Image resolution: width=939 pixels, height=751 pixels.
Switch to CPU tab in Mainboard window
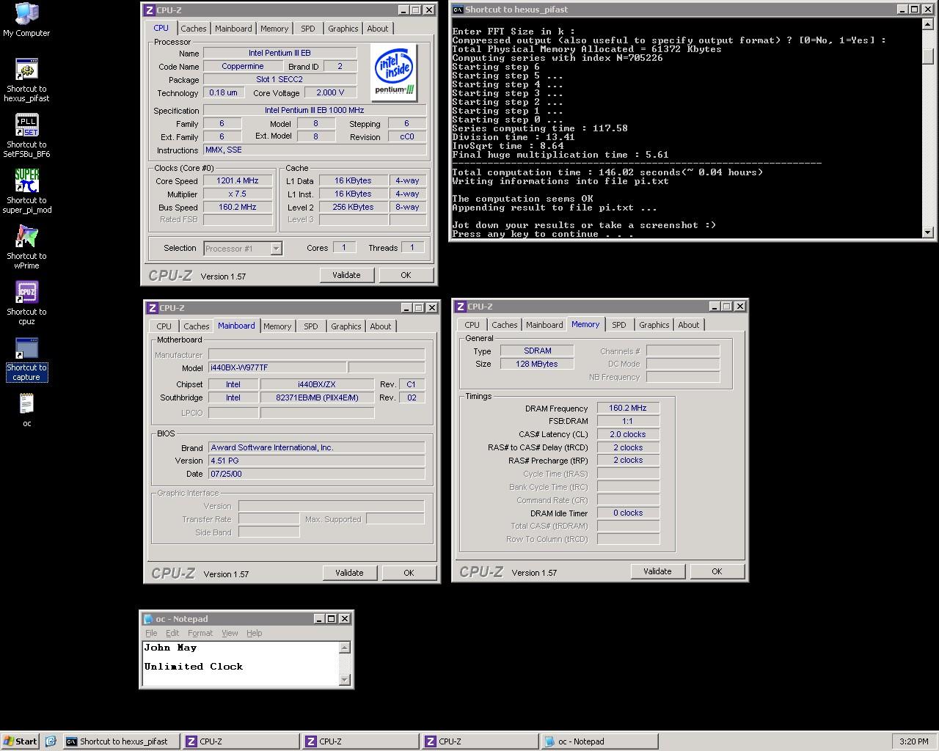point(164,326)
